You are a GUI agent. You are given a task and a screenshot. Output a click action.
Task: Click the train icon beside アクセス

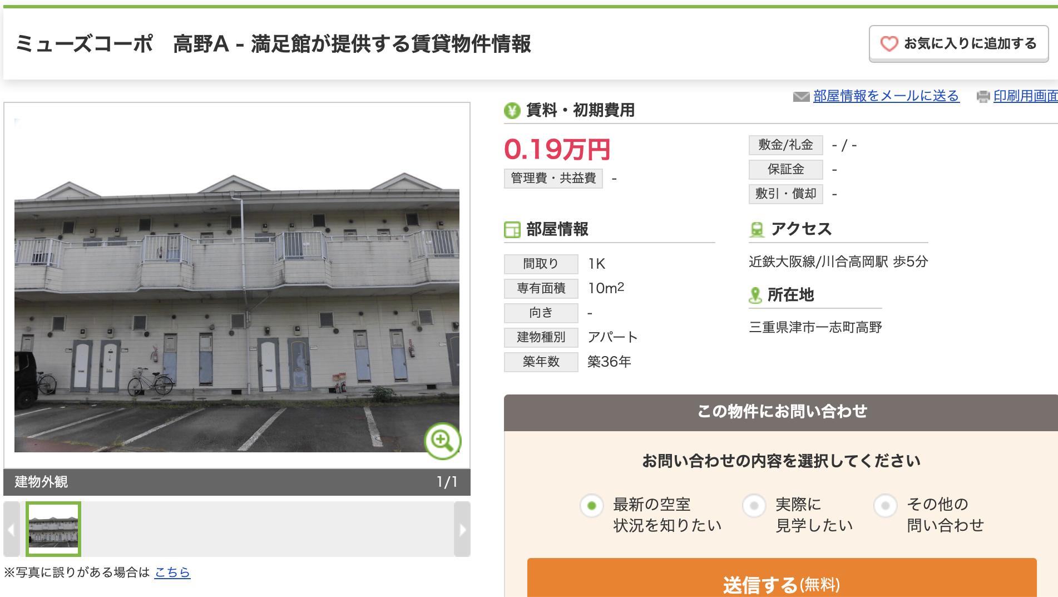point(757,229)
